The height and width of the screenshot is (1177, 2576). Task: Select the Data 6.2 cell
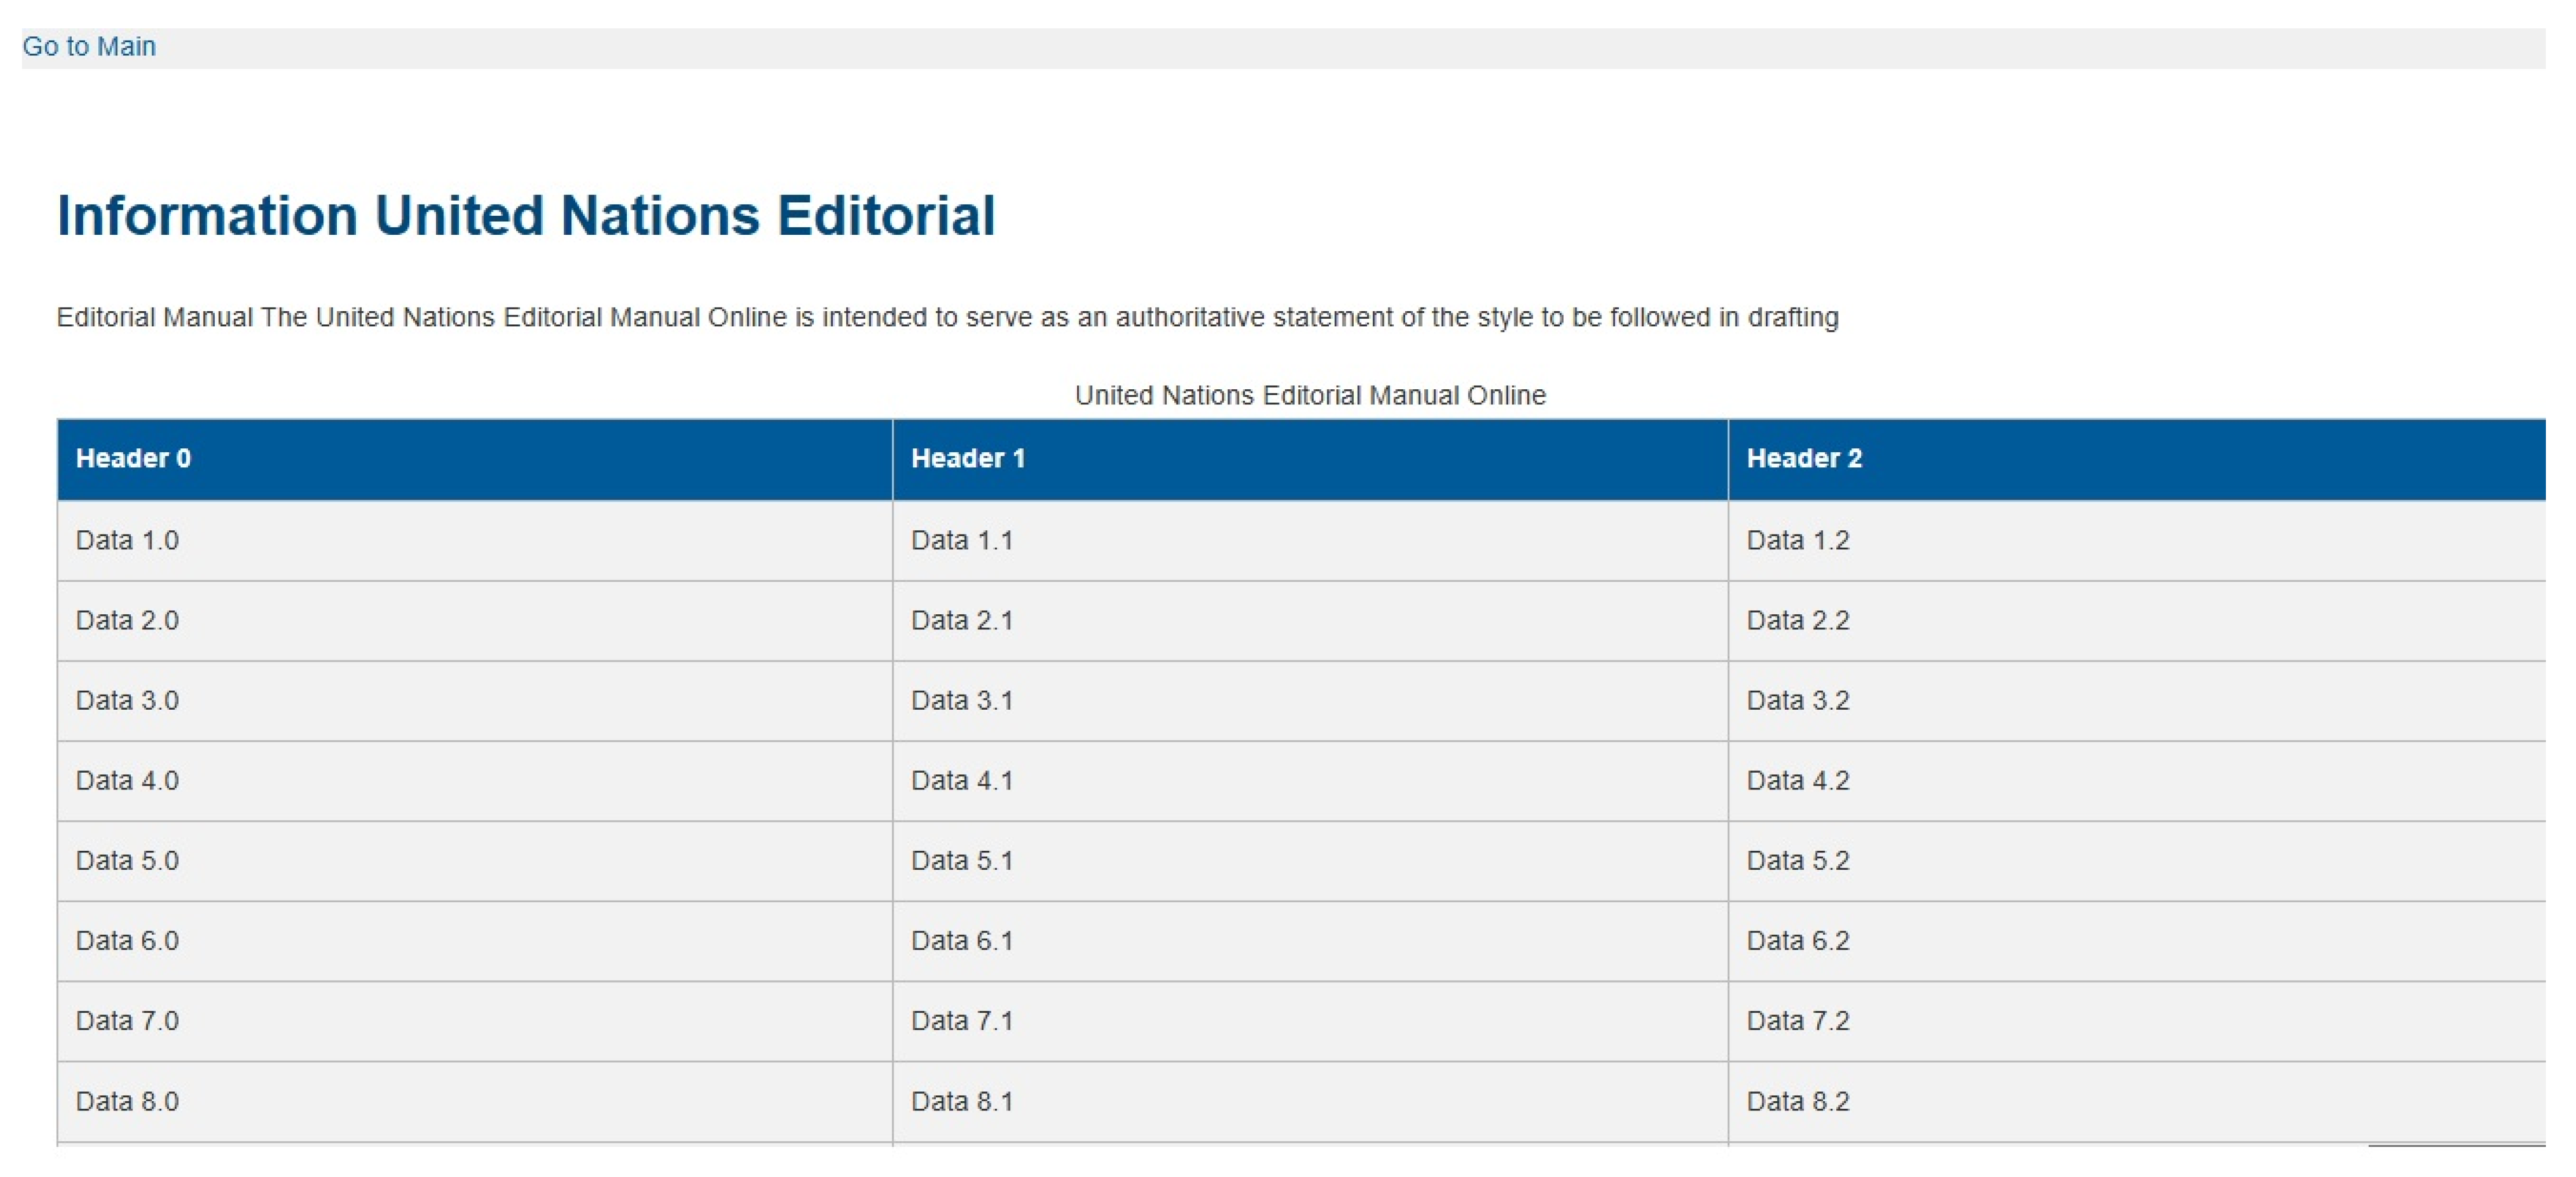[x=2138, y=942]
